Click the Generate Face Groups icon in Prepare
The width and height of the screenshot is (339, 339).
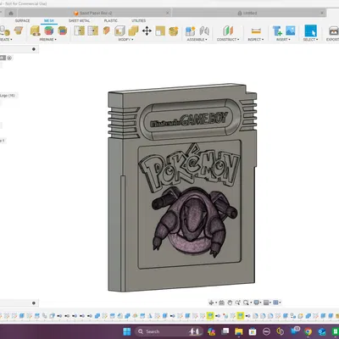(x=49, y=31)
